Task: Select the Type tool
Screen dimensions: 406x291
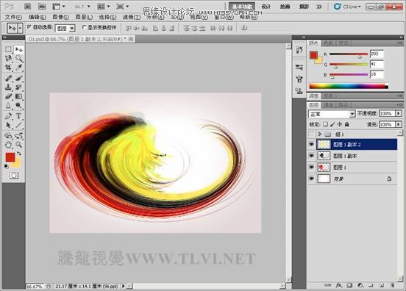Action: coord(18,116)
